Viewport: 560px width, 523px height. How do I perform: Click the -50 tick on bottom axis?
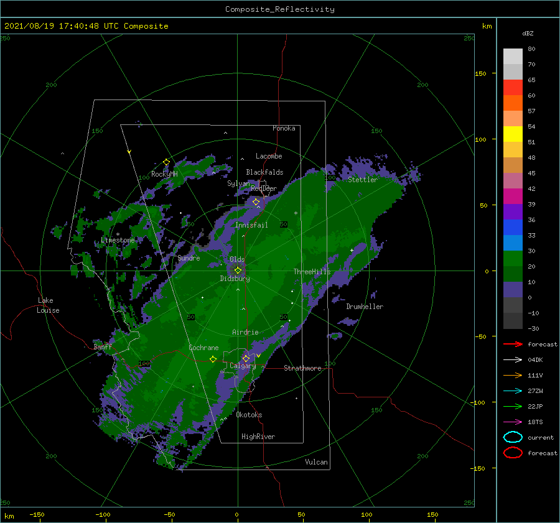[x=169, y=514]
